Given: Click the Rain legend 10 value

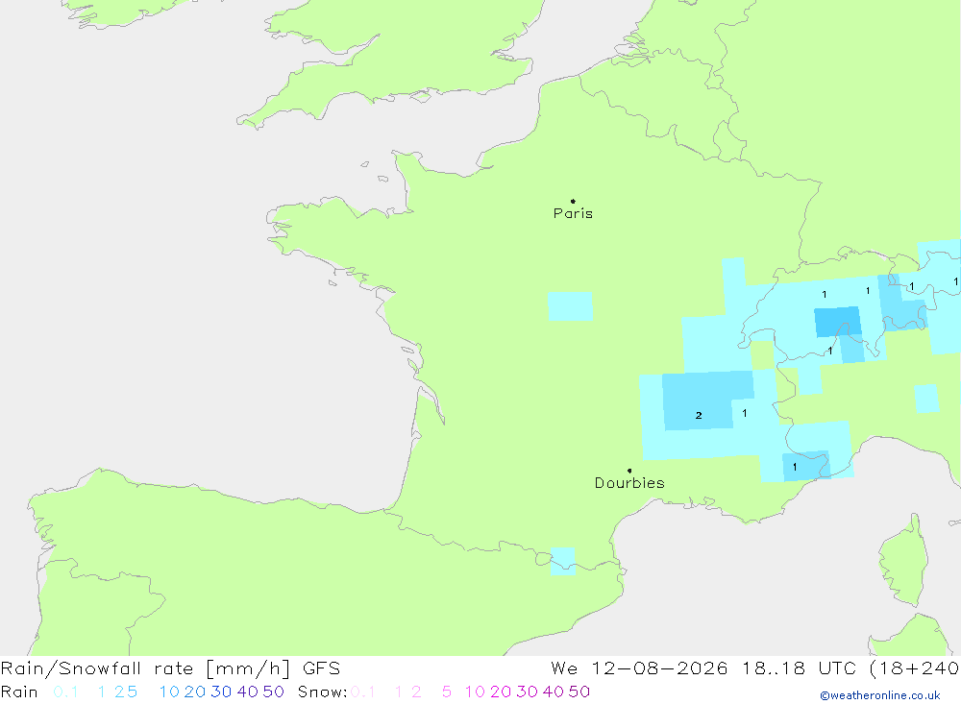Looking at the screenshot, I should [x=169, y=692].
